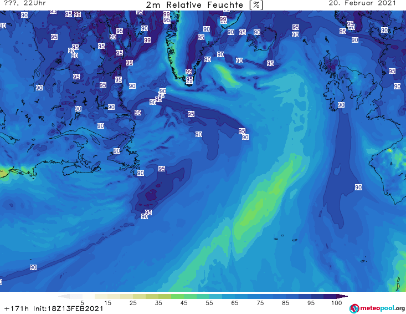This screenshot has height=314, width=406.
Task: Click the '90' contour label over Ireland
Action: pyautogui.click(x=341, y=105)
